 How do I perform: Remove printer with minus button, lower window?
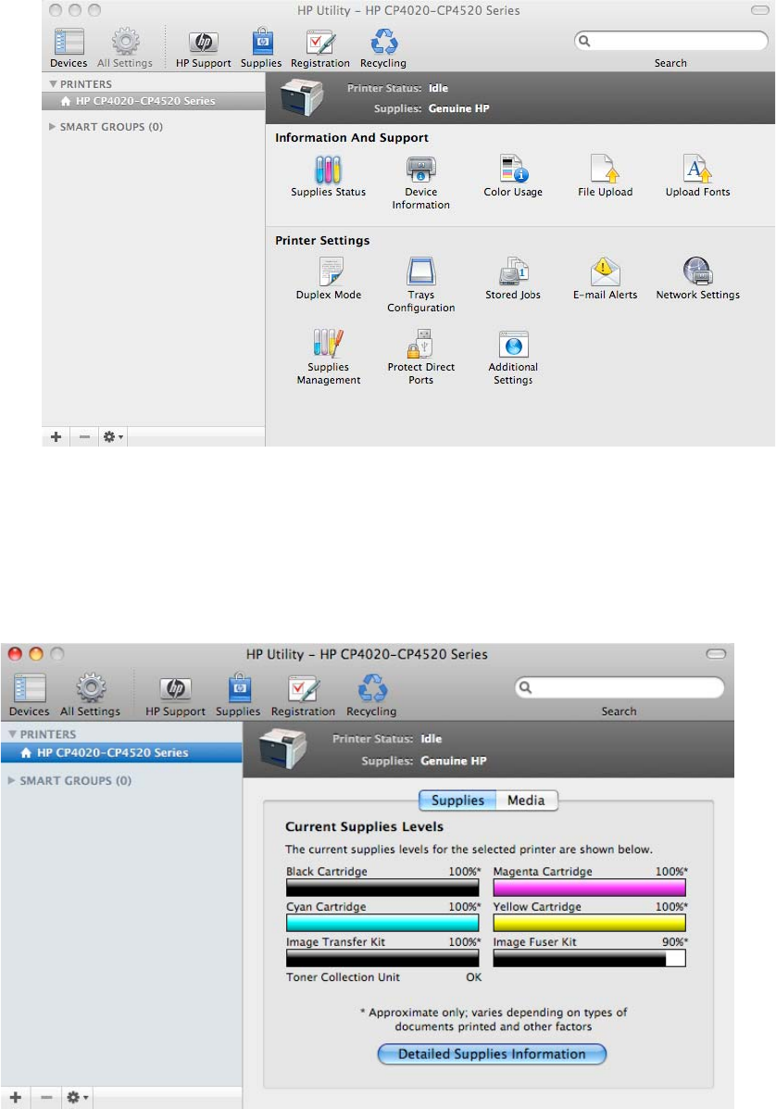(x=46, y=1098)
